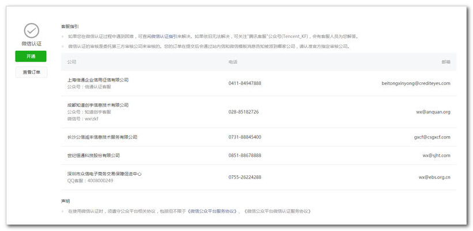Click the email gxcf@csgxcf.com
473x231 pixels.
tap(432, 137)
